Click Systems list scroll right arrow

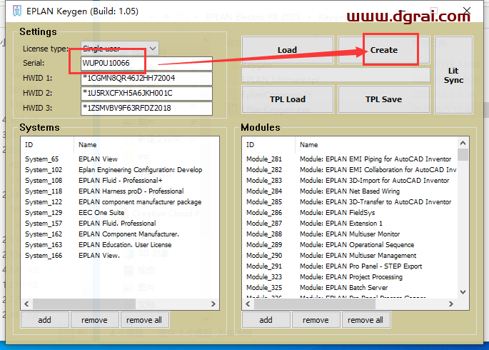pos(213,304)
